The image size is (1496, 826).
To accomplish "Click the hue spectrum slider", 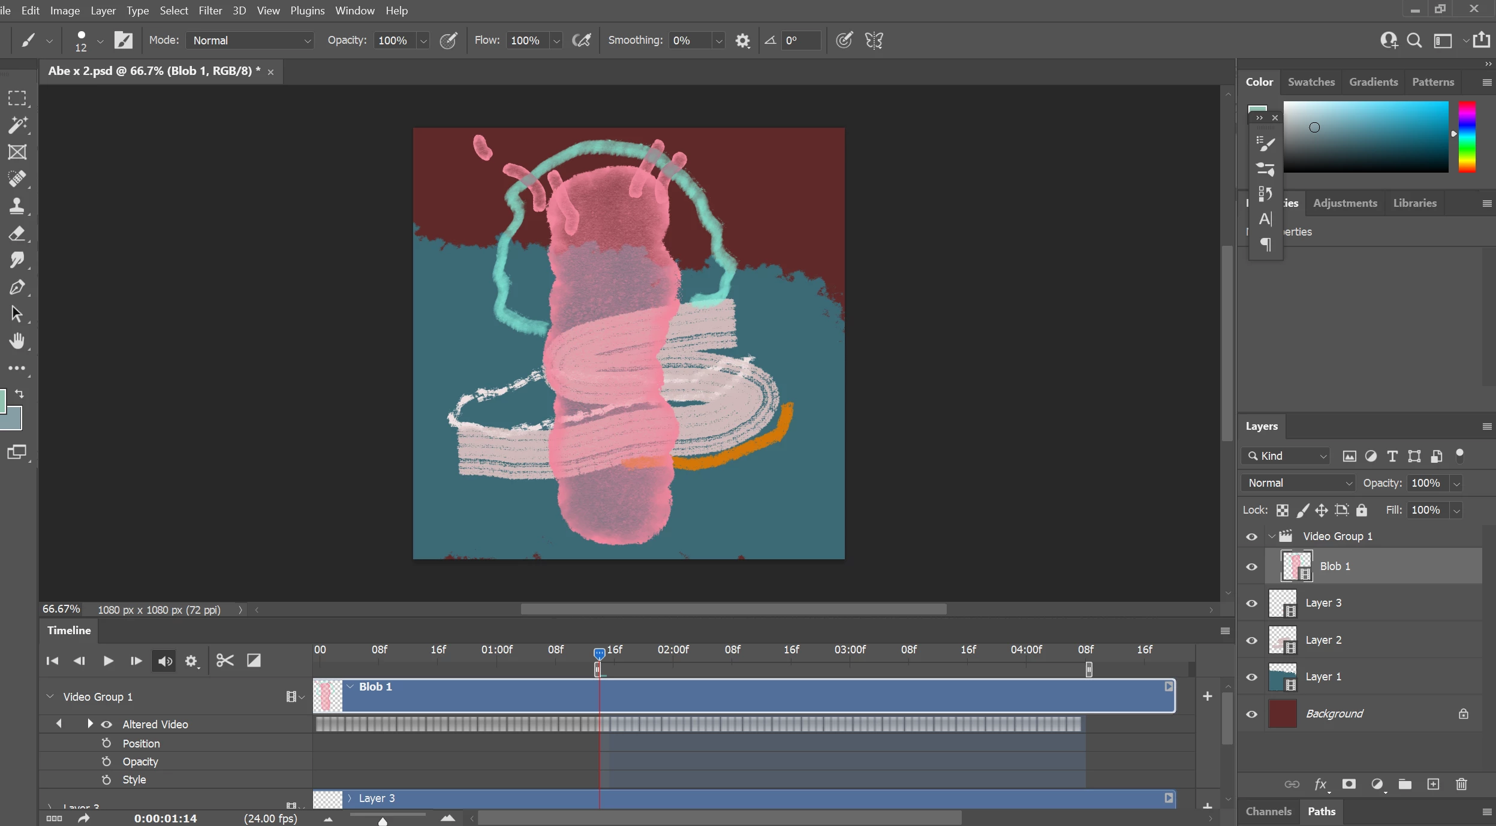I will pos(1467,137).
